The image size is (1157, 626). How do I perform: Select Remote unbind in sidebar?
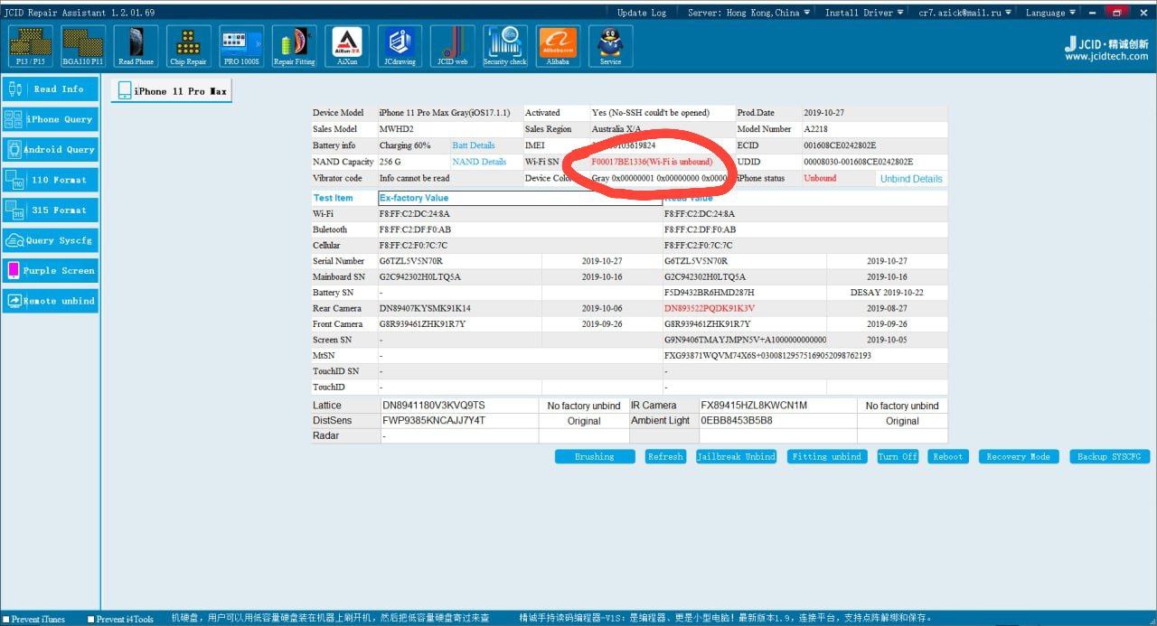[51, 301]
